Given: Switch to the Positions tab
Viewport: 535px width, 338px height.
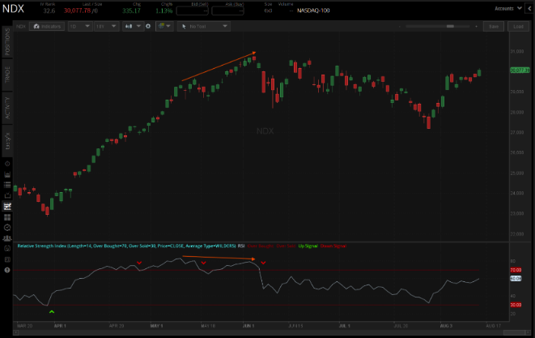Looking at the screenshot, I should tap(7, 42).
